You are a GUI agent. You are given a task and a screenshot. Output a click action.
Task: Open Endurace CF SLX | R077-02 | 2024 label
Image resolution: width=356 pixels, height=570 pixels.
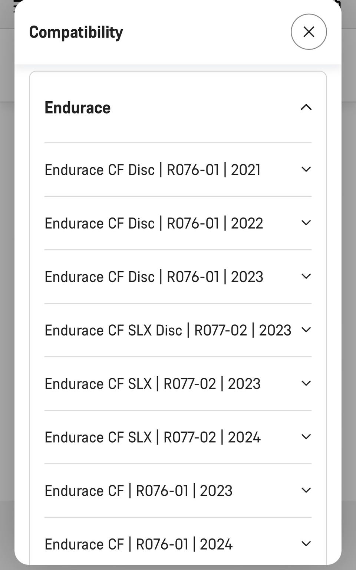(x=152, y=437)
